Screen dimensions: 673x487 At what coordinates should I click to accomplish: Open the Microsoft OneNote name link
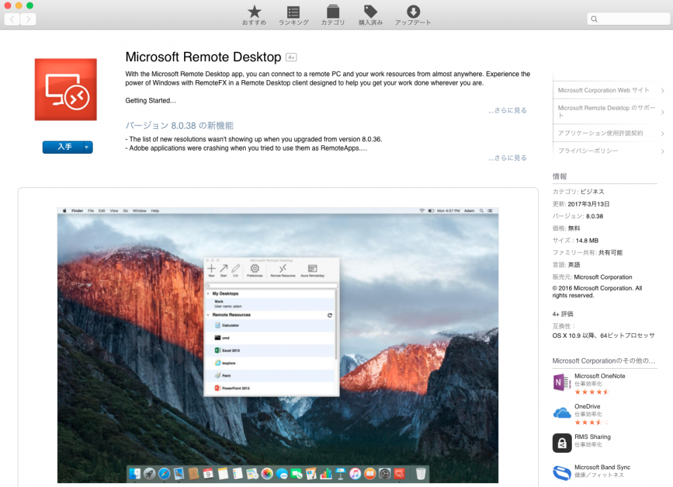point(599,376)
